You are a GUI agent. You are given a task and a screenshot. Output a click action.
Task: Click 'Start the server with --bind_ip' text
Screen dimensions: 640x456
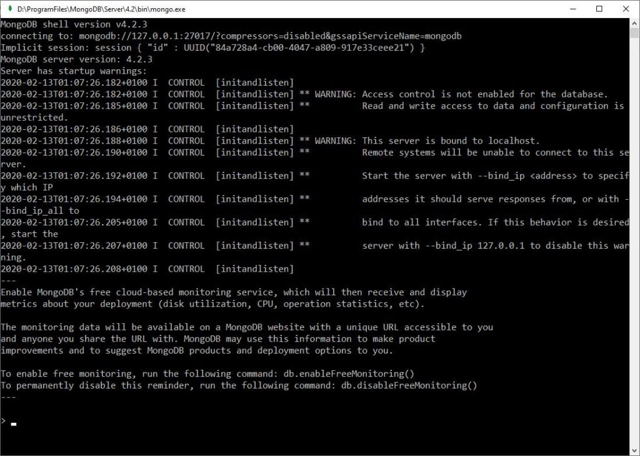496,176
